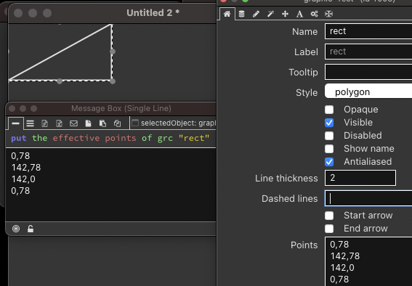This screenshot has height=286, width=412.
Task: Open the Effects magic wand tab
Action: 270,14
